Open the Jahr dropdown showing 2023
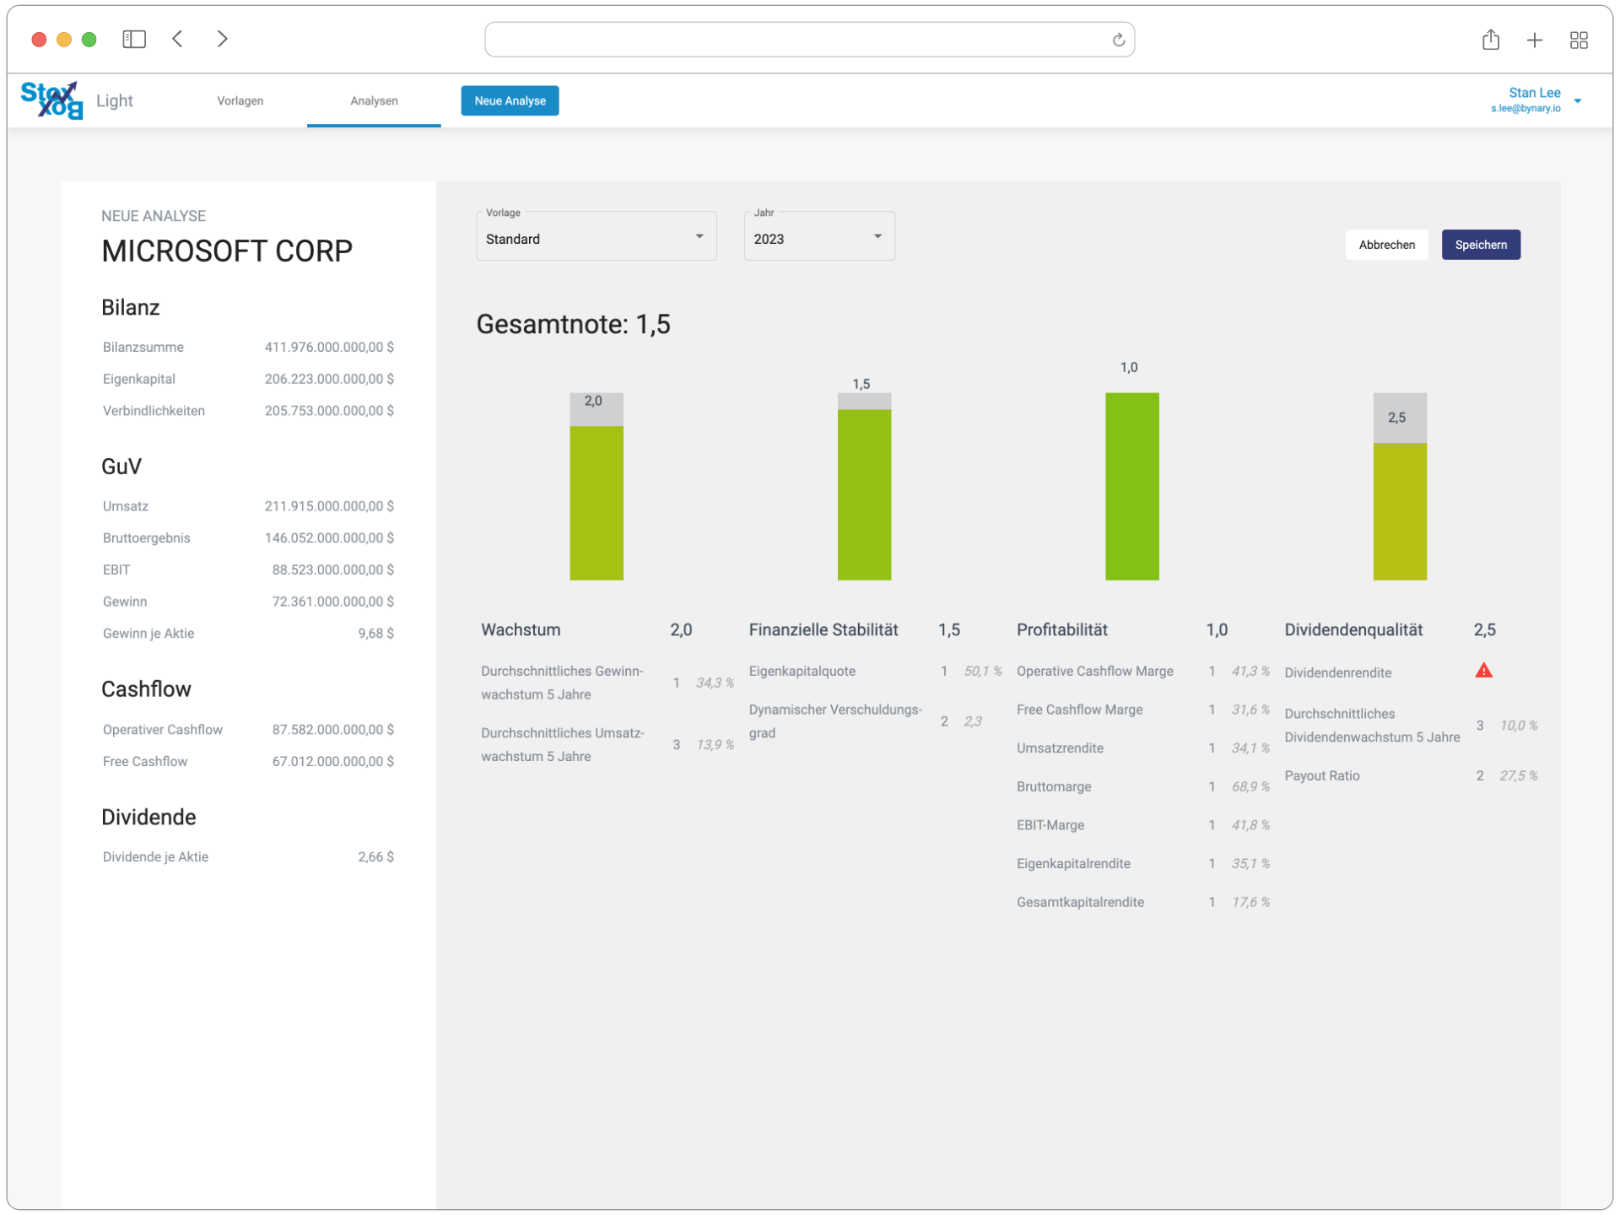 pyautogui.click(x=818, y=239)
